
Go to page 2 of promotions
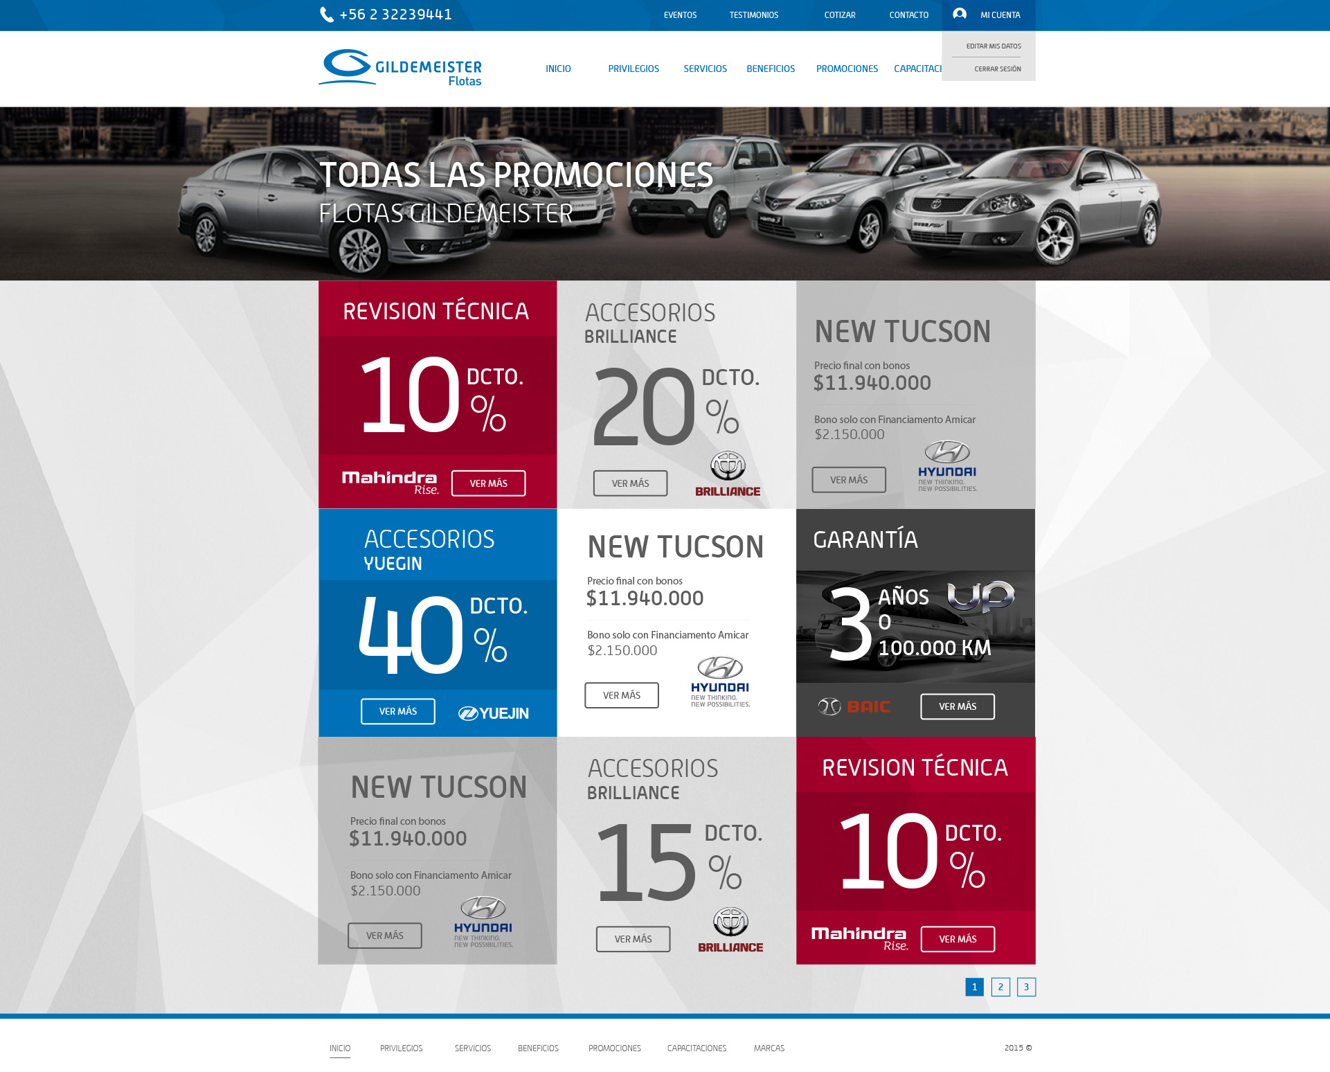1000,987
